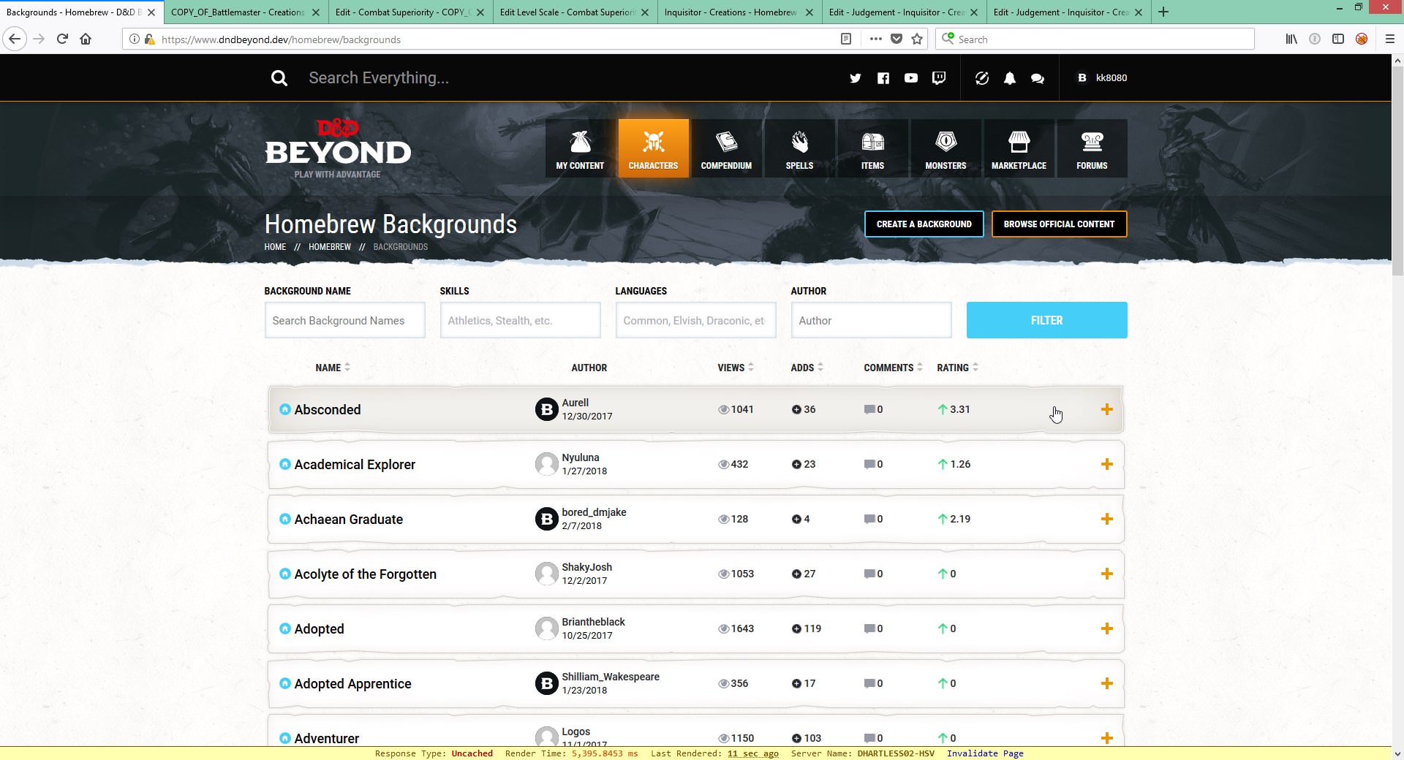Click the blue Filter button
The width and height of the screenshot is (1404, 760).
1046,320
